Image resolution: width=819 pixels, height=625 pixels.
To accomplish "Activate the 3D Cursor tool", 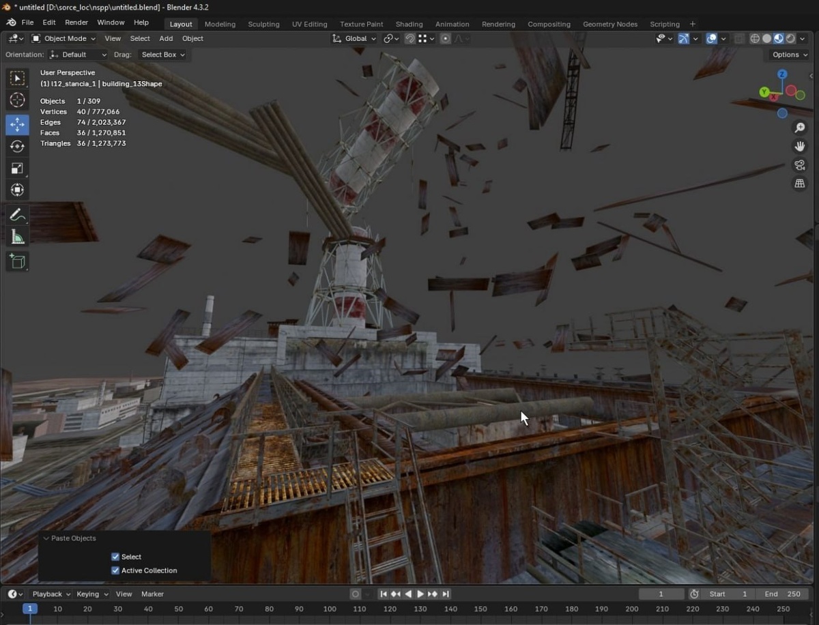I will [x=18, y=100].
